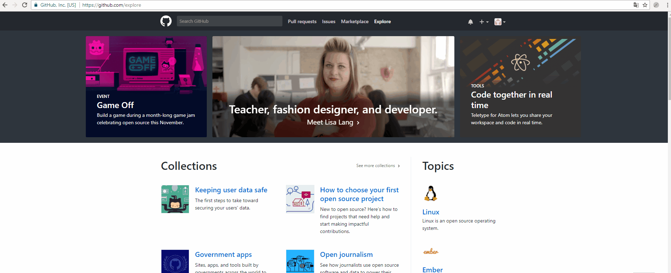Viewport: 671px width, 273px height.
Task: Open the Linux topic link
Action: click(430, 212)
